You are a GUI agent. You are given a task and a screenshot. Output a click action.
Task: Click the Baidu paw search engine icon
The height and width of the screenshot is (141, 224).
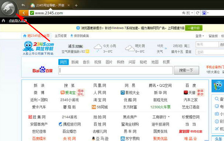click(x=204, y=13)
